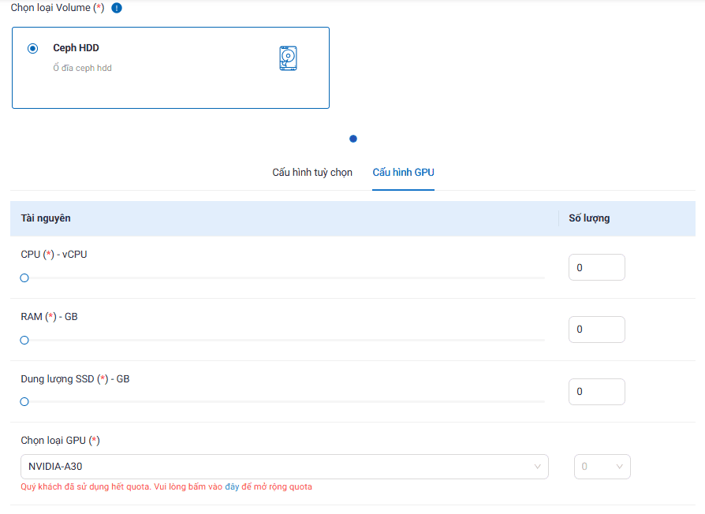This screenshot has width=705, height=514.
Task: Select the Ceph HDD radio button
Action: (x=32, y=48)
